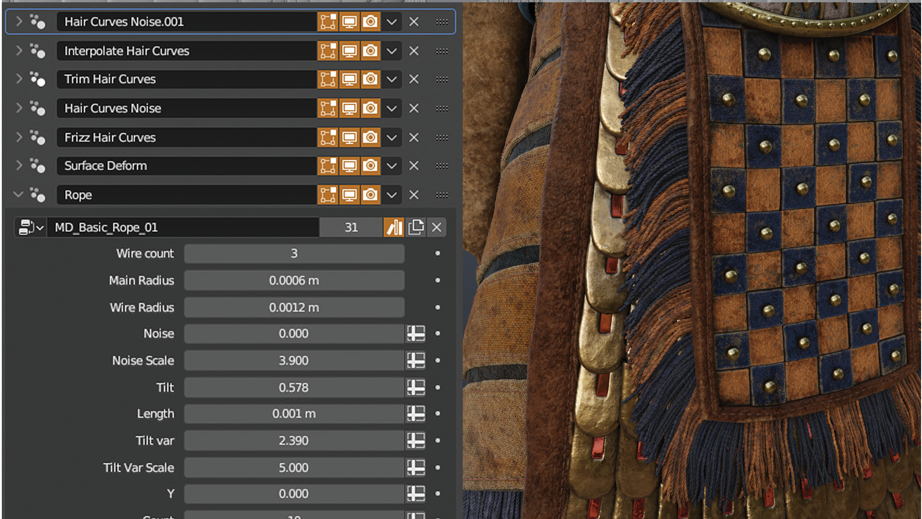Expand the Hair Curves Noise.001 modifier settings
This screenshot has height=519, width=922.
click(18, 21)
